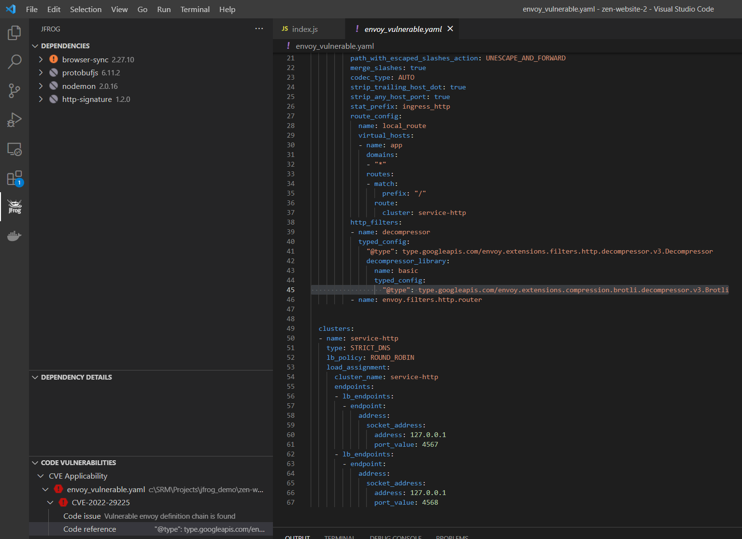Expand the browser-sync dependency entry
Viewport: 742px width, 539px height.
(x=41, y=59)
